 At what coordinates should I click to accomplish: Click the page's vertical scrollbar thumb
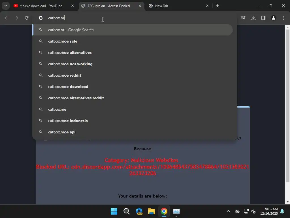click(287, 106)
